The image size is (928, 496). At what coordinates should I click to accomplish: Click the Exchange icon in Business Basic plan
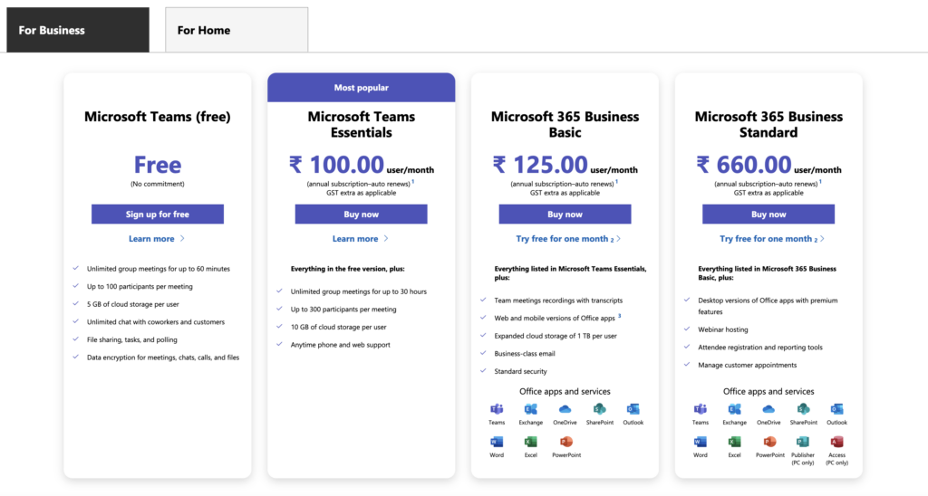pos(531,409)
